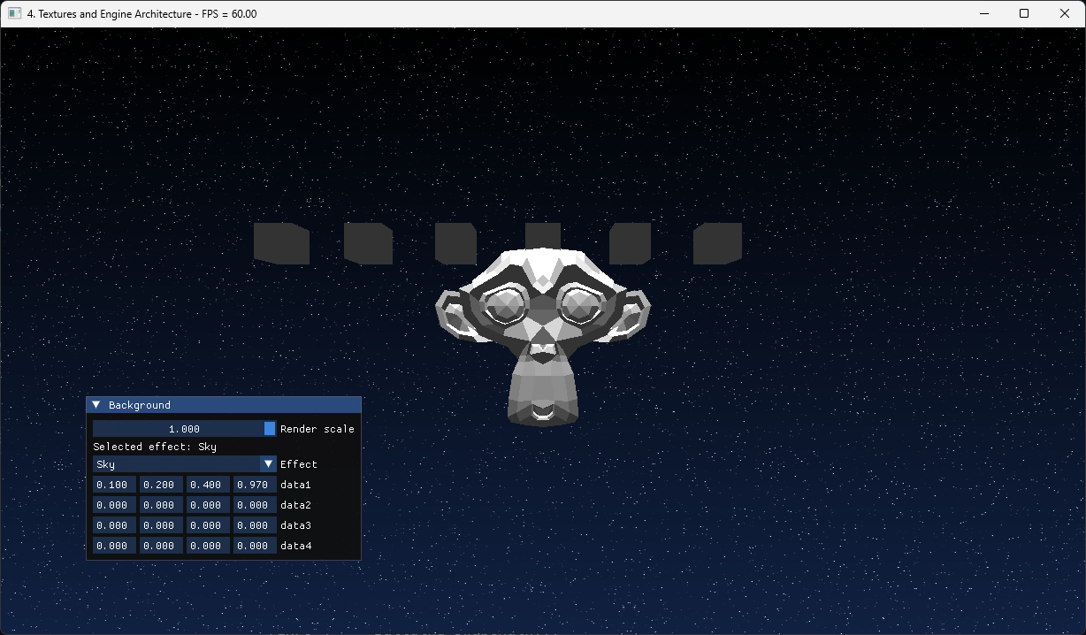Click the 'data1' row label
This screenshot has height=635, width=1086.
tap(296, 485)
